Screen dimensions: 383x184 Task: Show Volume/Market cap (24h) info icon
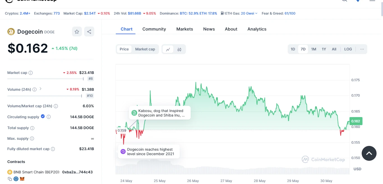tap(56, 106)
